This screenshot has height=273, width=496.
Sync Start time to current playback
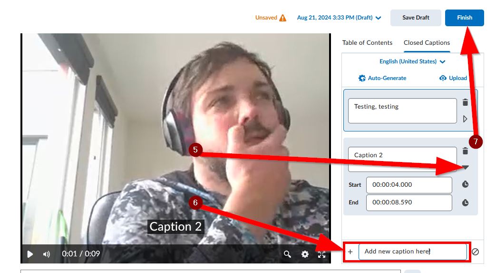(x=465, y=184)
